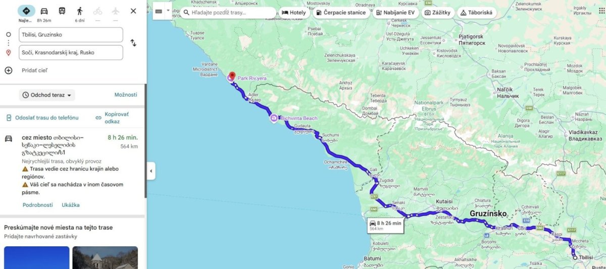This screenshot has height=269, width=606.
Task: Select the Hotely filter chip
Action: (293, 13)
